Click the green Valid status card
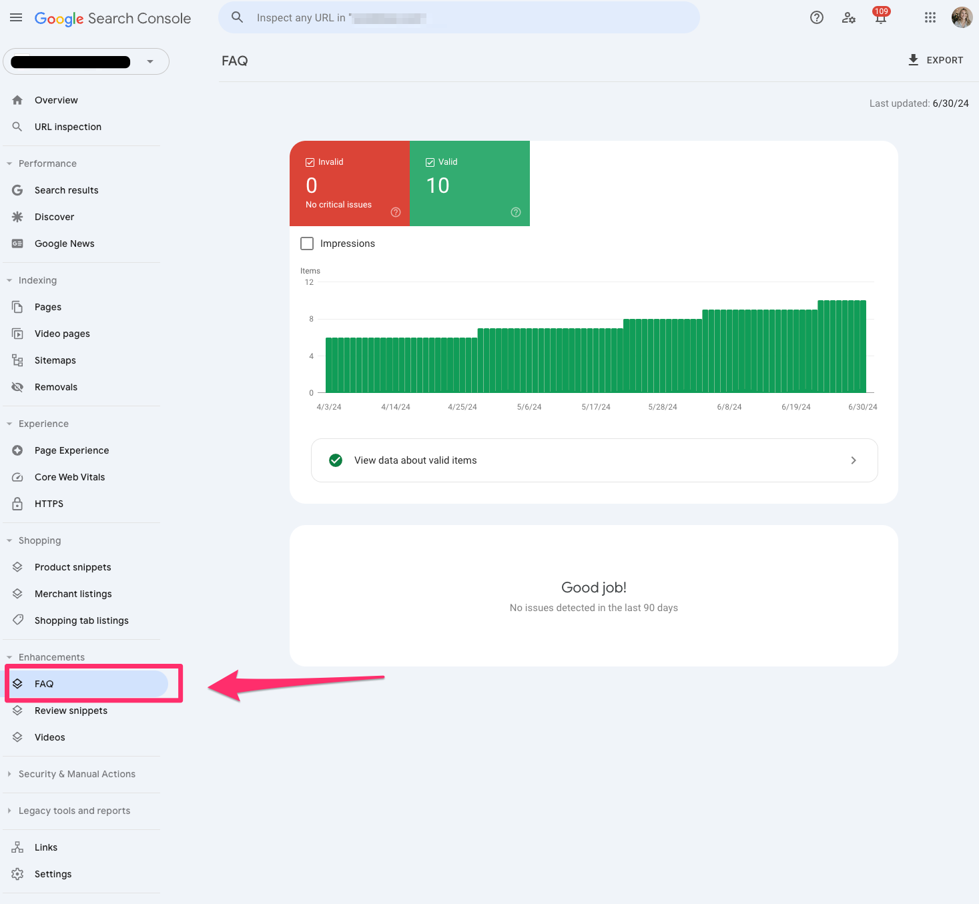Screen dimensions: 979x904 click(x=470, y=183)
